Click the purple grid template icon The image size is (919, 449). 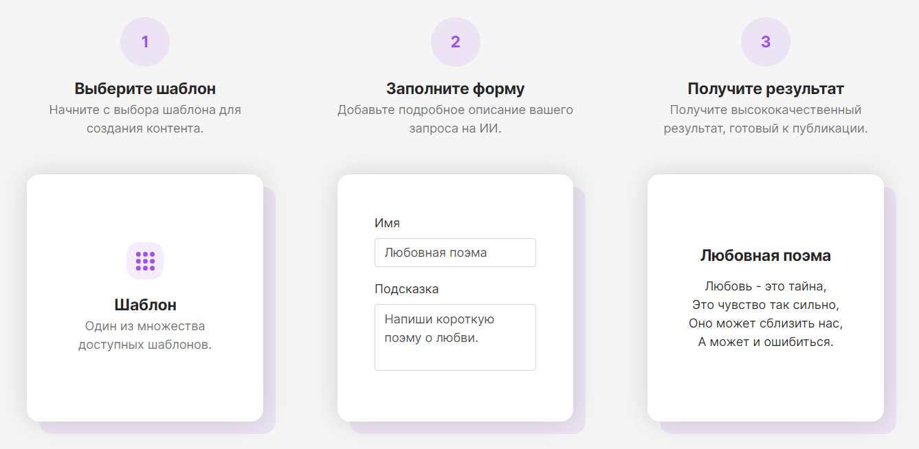(145, 261)
